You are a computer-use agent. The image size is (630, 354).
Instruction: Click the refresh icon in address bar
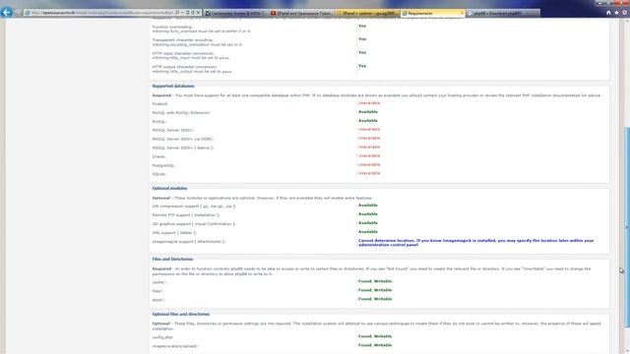click(x=193, y=13)
